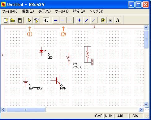Screen dimensions: 151x120
Task: Click the BATTERY label text
Action: tap(36, 89)
